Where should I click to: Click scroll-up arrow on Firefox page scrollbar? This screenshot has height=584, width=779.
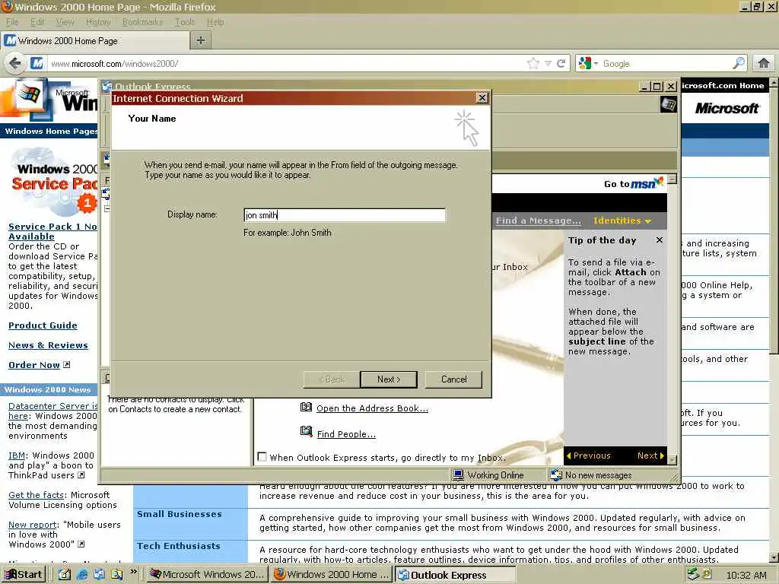[x=774, y=82]
